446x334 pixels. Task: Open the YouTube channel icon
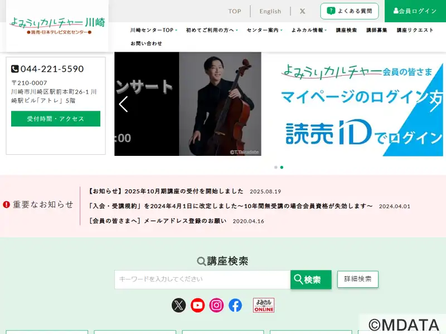click(x=198, y=305)
